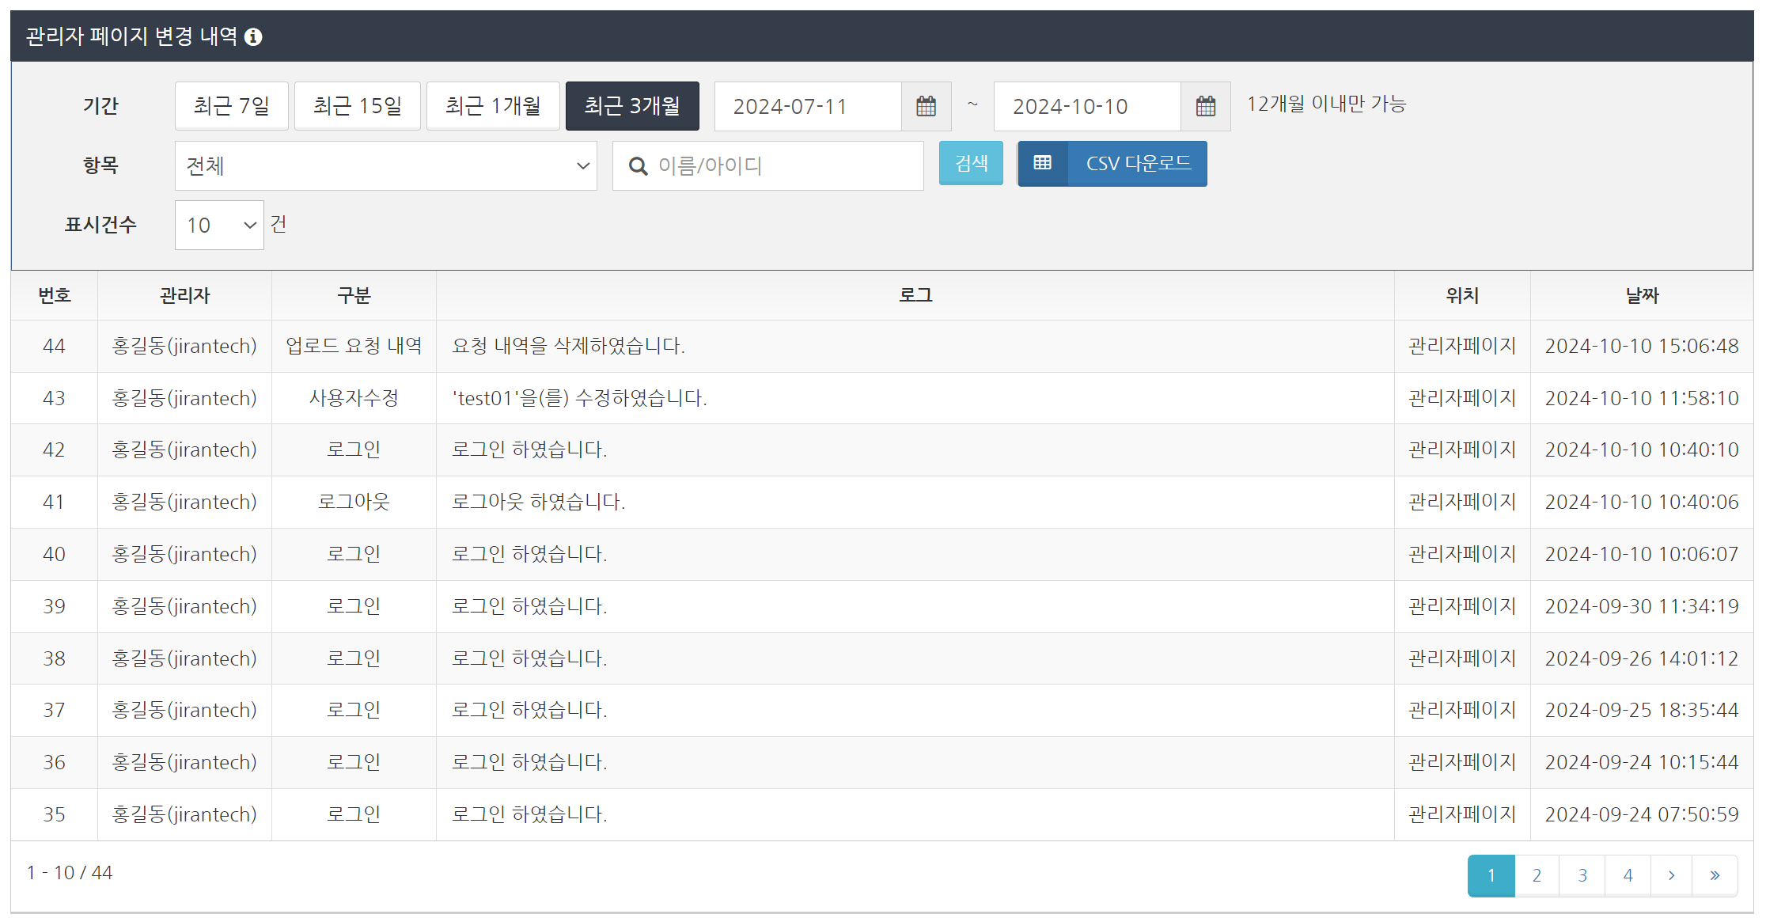
Task: Select the 최근 1개월 period option
Action: [493, 106]
